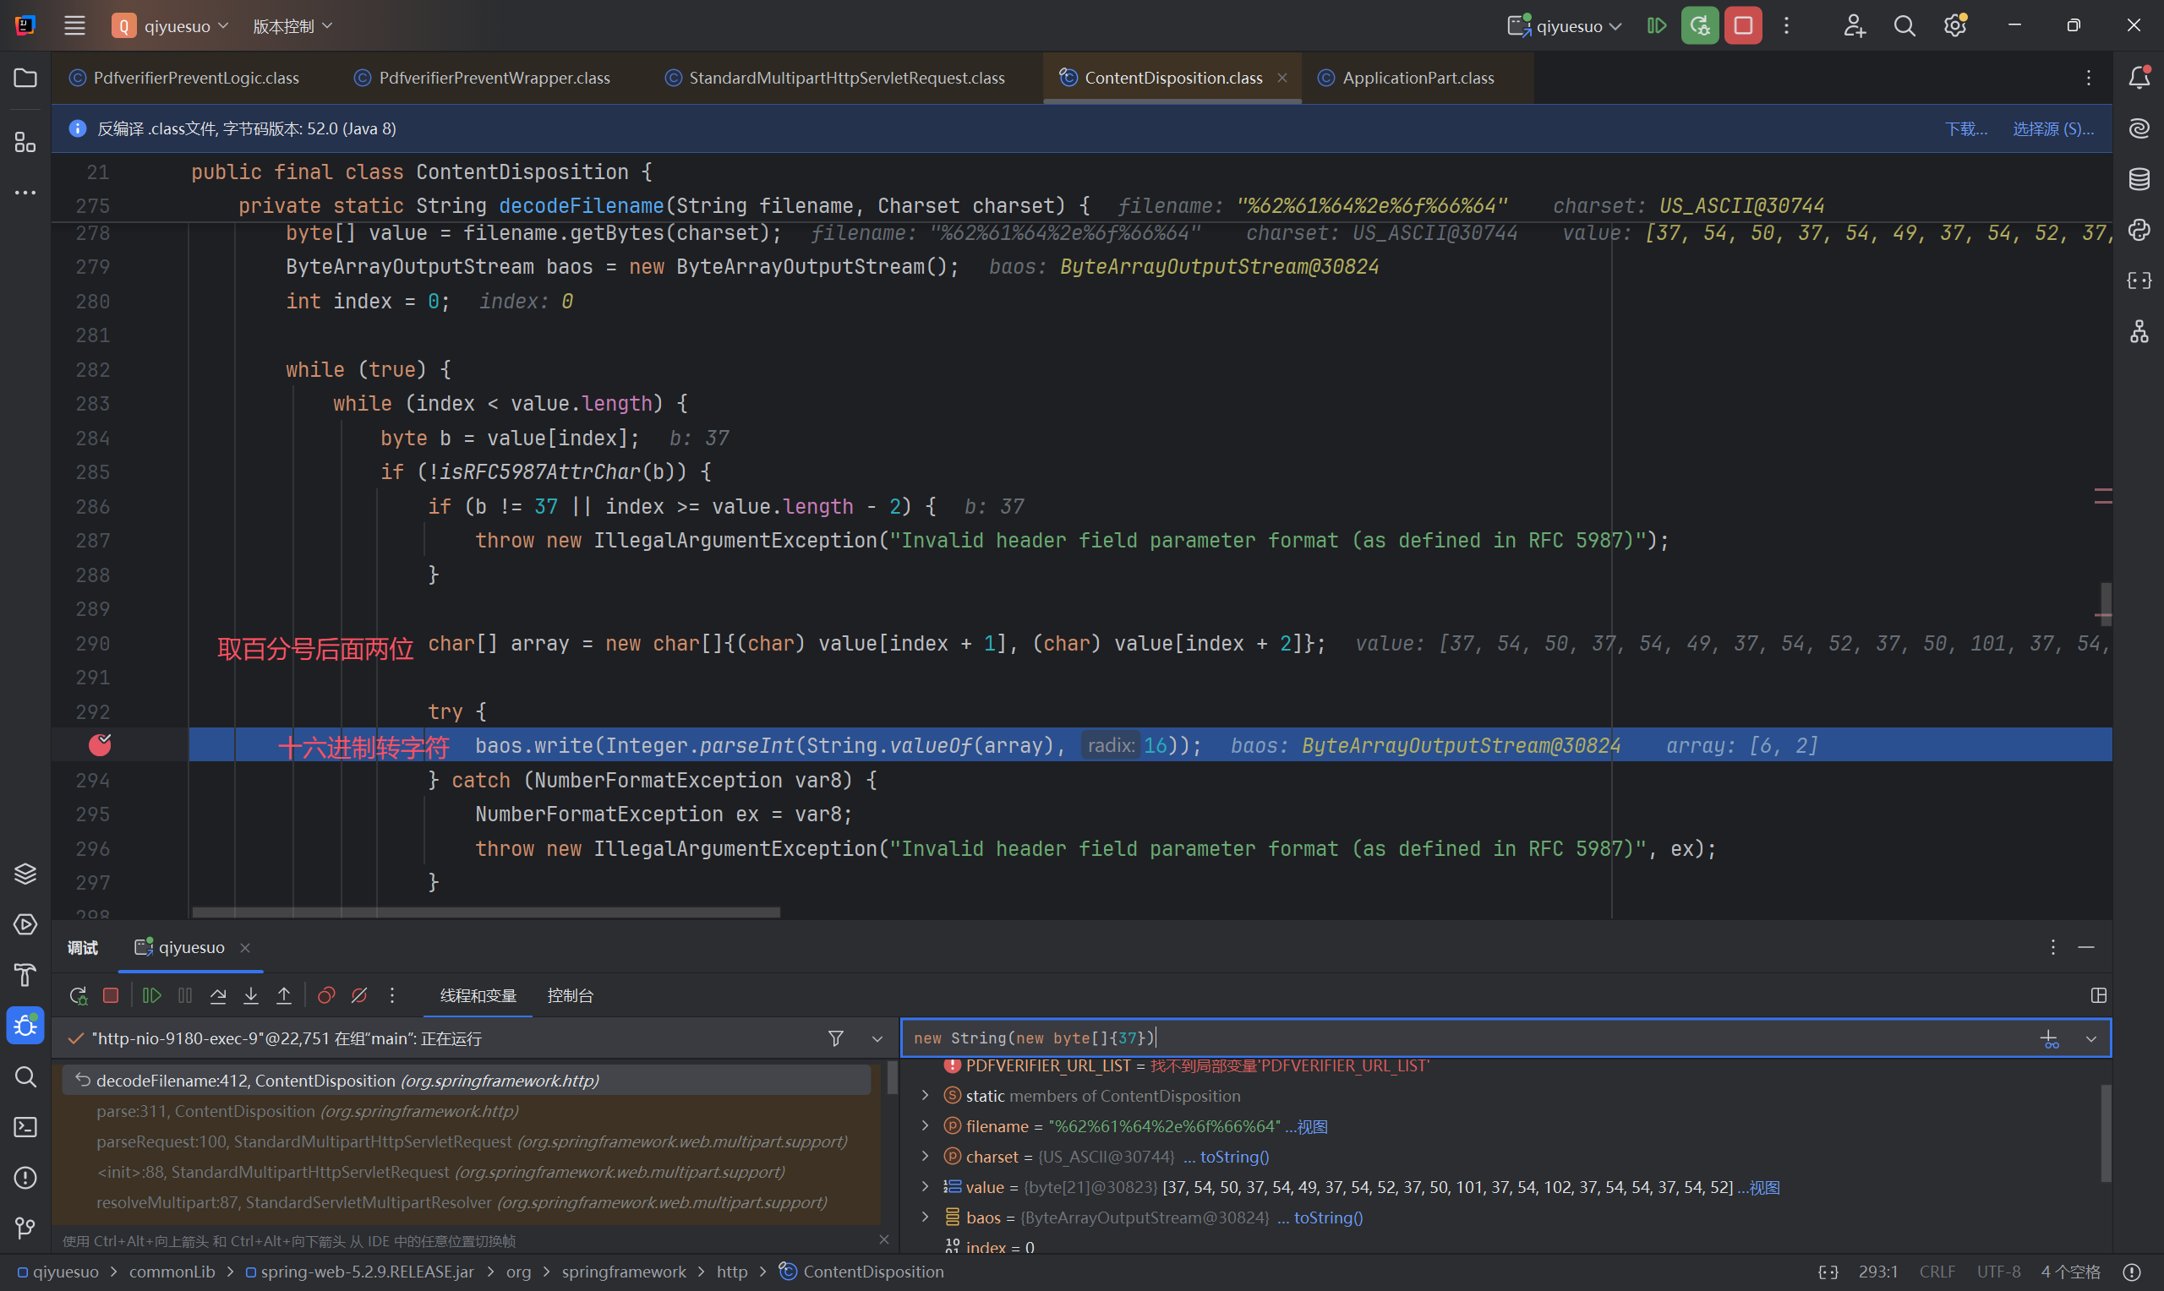This screenshot has width=2164, height=1291.
Task: Toggle Mute Breakpoints in debug toolbar
Action: 359,995
